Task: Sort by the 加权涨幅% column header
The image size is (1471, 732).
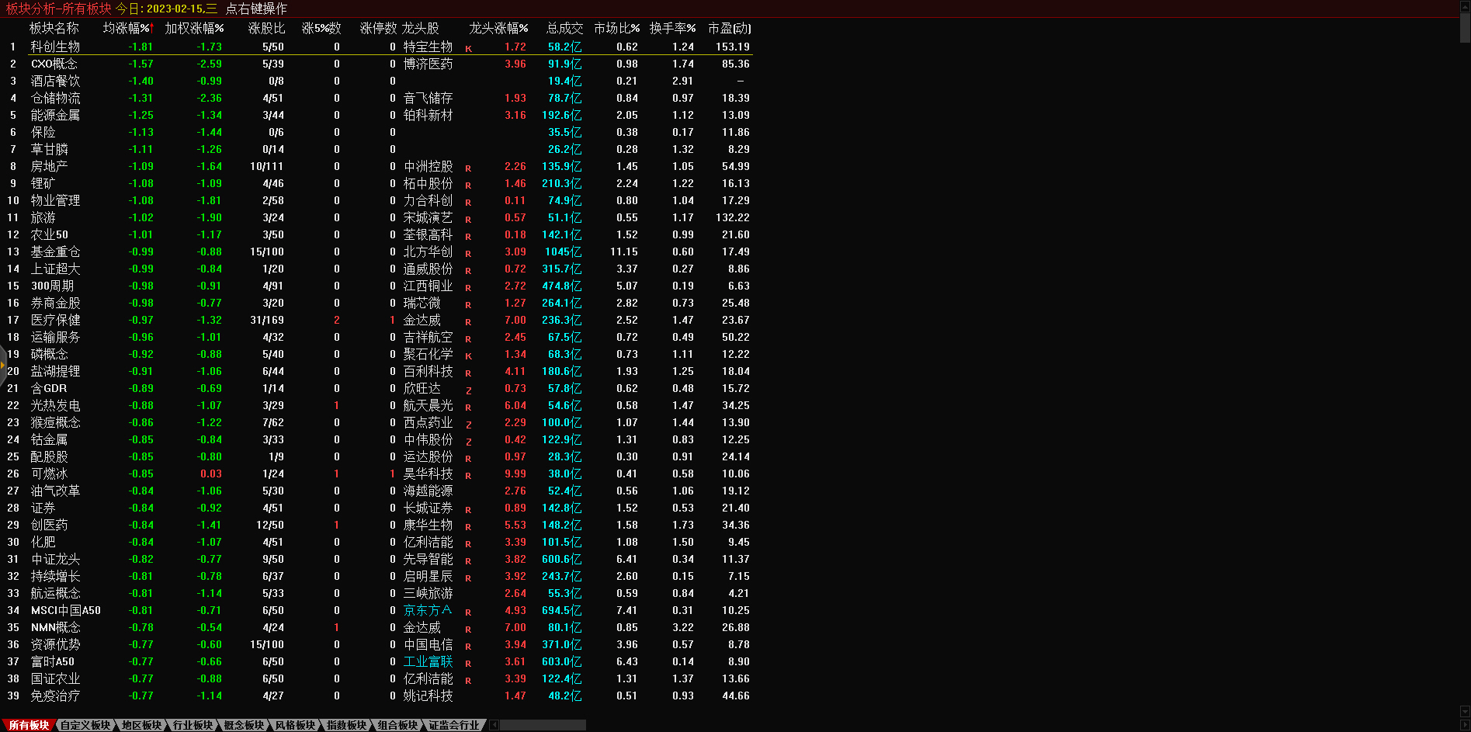Action: (x=194, y=28)
